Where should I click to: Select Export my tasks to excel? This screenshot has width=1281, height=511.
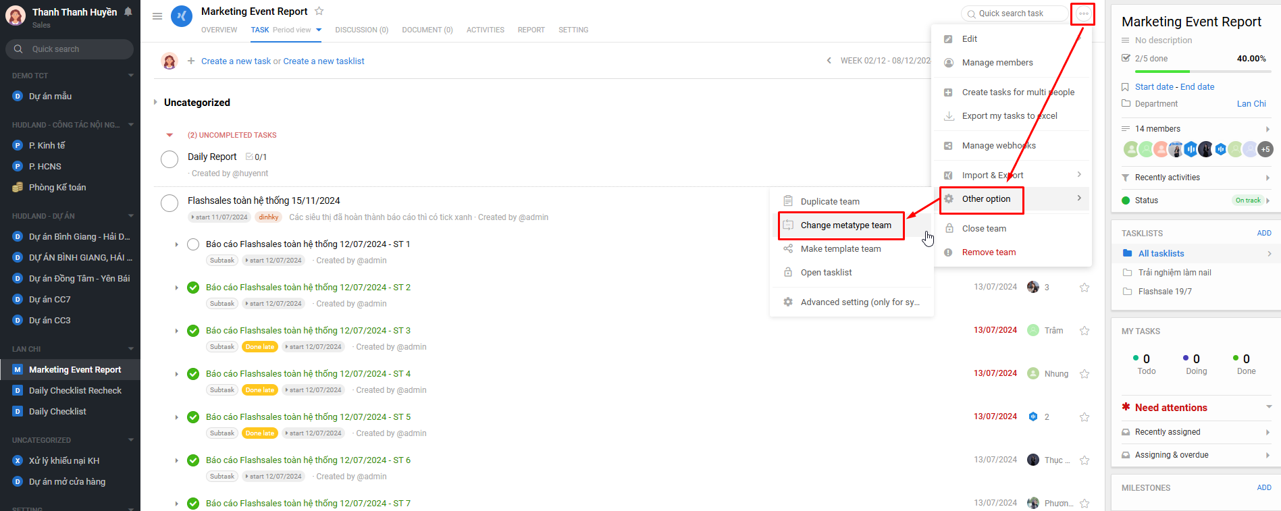[x=1011, y=116]
